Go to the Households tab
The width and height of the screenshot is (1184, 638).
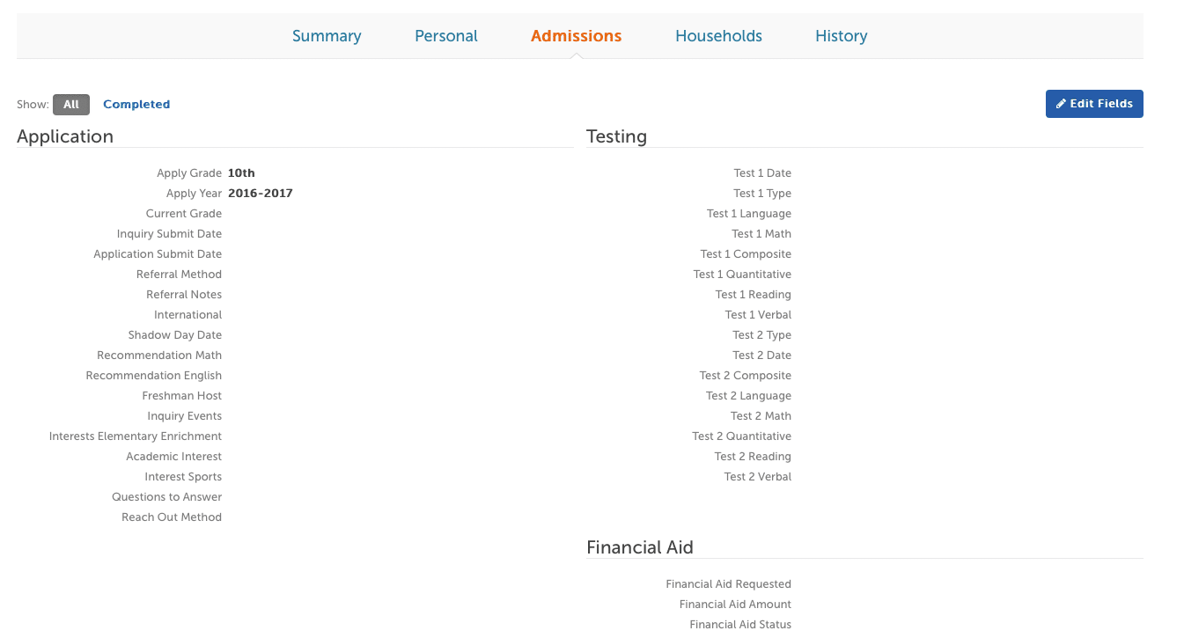click(x=718, y=36)
